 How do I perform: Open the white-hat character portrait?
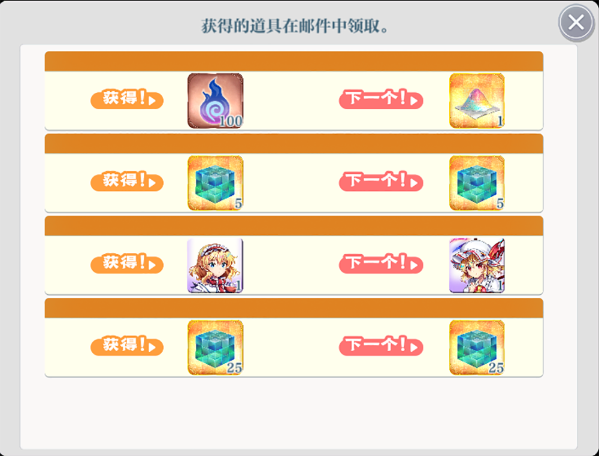coord(477,265)
